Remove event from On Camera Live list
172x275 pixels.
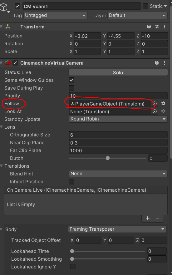157,218
